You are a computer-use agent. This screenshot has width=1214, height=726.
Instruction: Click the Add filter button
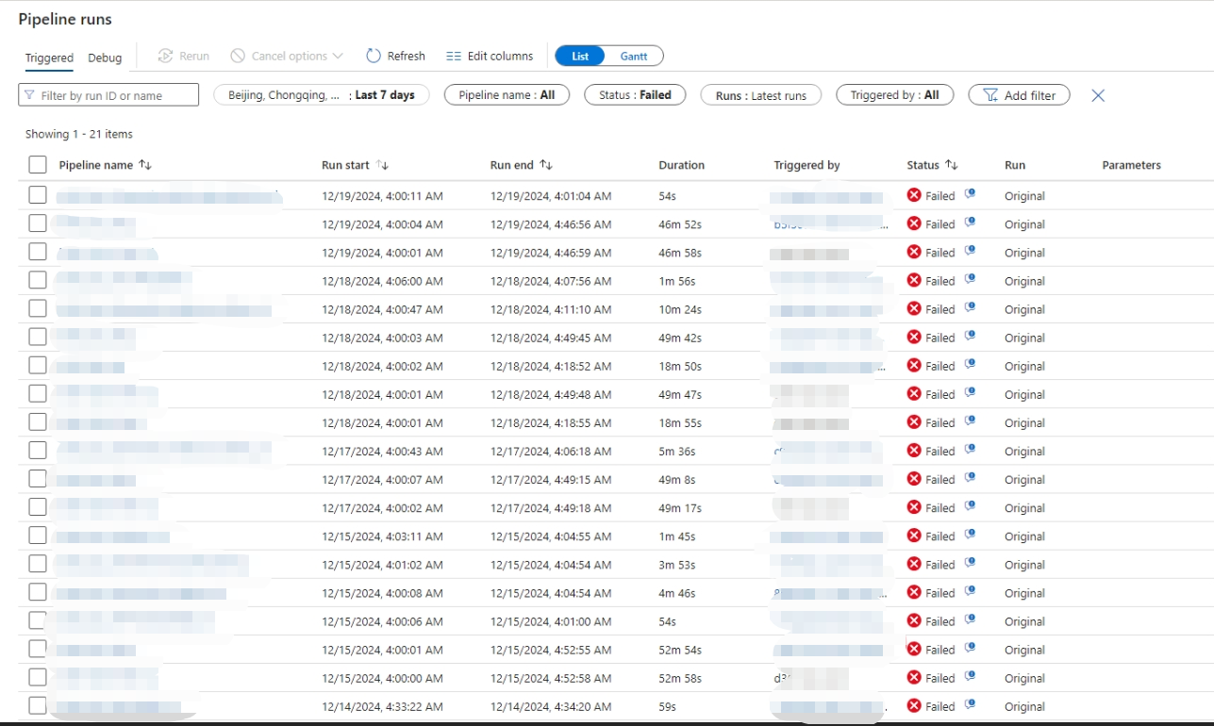1019,95
